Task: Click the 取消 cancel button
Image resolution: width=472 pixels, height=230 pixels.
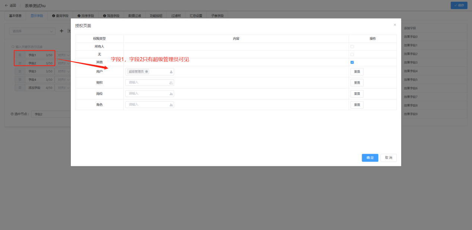Action: click(x=389, y=158)
